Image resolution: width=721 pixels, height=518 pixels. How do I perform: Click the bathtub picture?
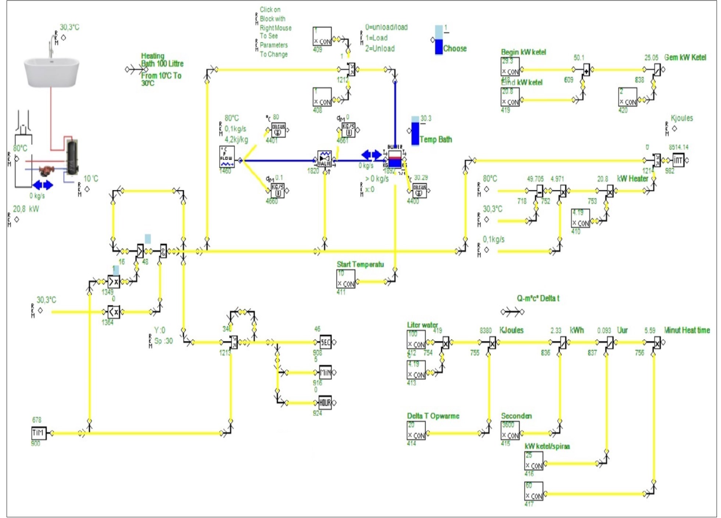51,72
